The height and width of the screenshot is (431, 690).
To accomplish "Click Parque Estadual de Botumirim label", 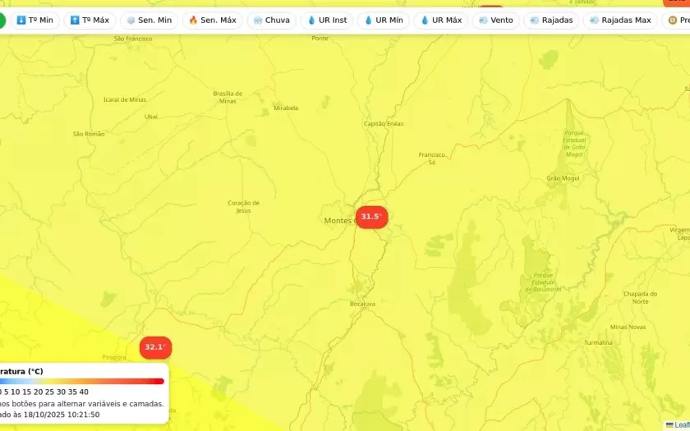I will 543,282.
